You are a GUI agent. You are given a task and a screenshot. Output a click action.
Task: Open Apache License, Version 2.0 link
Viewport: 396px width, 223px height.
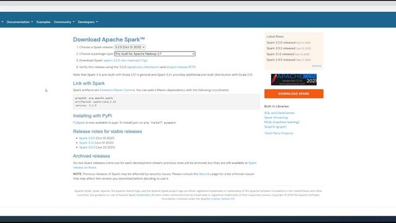[217, 199]
